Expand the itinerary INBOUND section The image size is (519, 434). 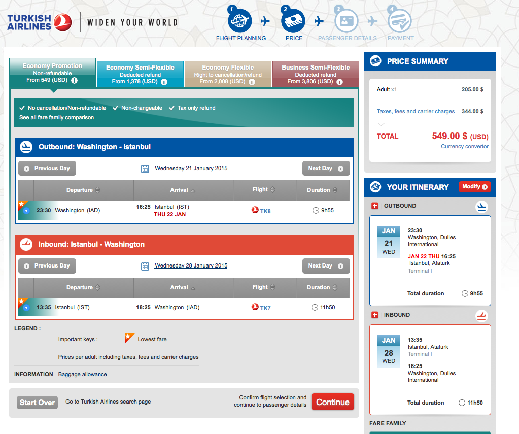coord(375,315)
